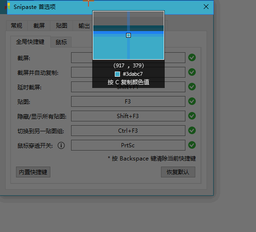This screenshot has width=256, height=232.
Task: Open the 常规 tab
Action: coord(17,25)
